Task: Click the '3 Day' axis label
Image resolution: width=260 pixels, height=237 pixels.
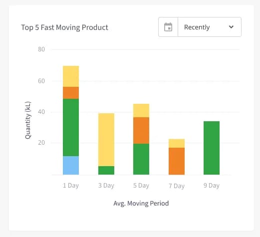Action: [106, 186]
